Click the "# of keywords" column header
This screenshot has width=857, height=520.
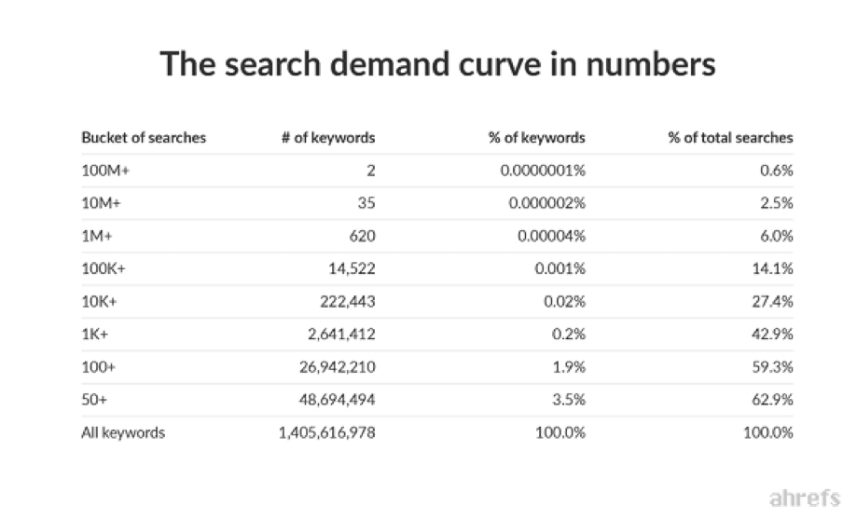[x=328, y=138]
